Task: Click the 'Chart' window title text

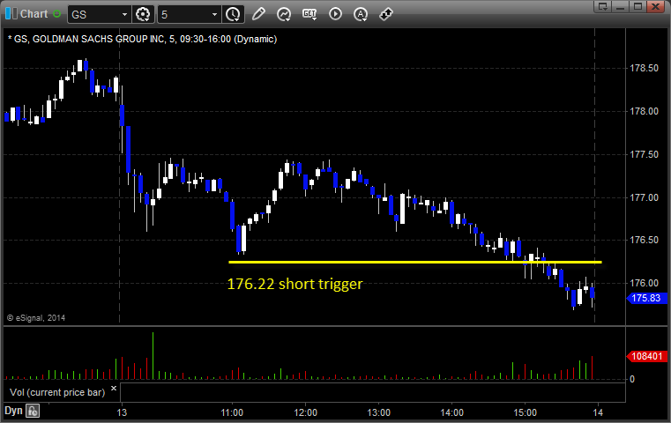Action: [x=34, y=14]
